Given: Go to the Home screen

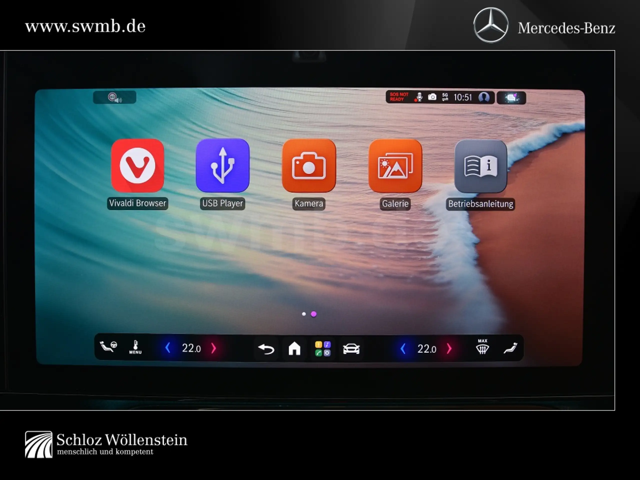Looking at the screenshot, I should pyautogui.click(x=294, y=348).
